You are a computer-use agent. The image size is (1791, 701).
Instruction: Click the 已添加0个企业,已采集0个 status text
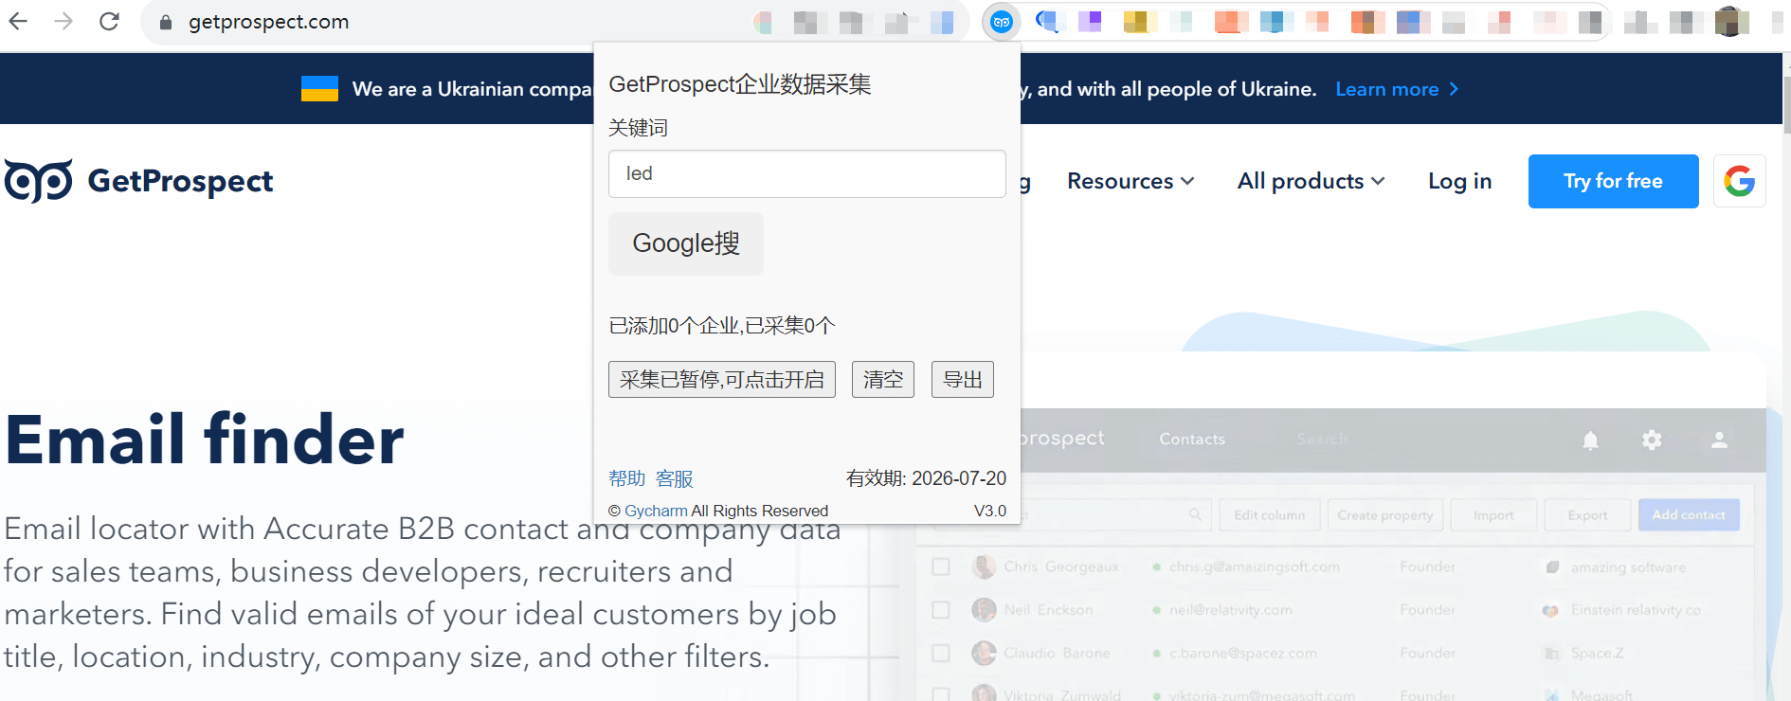[722, 326]
